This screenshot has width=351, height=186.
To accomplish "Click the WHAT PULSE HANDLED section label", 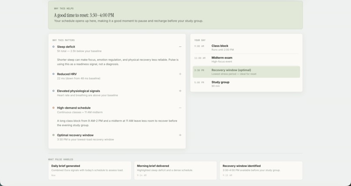I will click(x=61, y=159).
